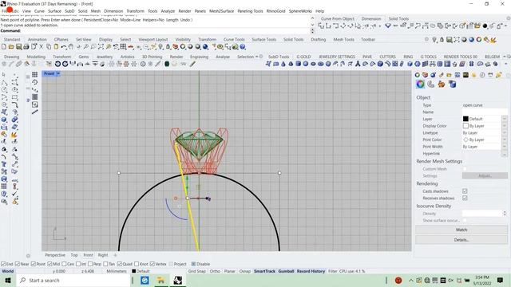The height and width of the screenshot is (287, 511).
Task: Toggle SmartTrack in the status bar
Action: pyautogui.click(x=264, y=271)
